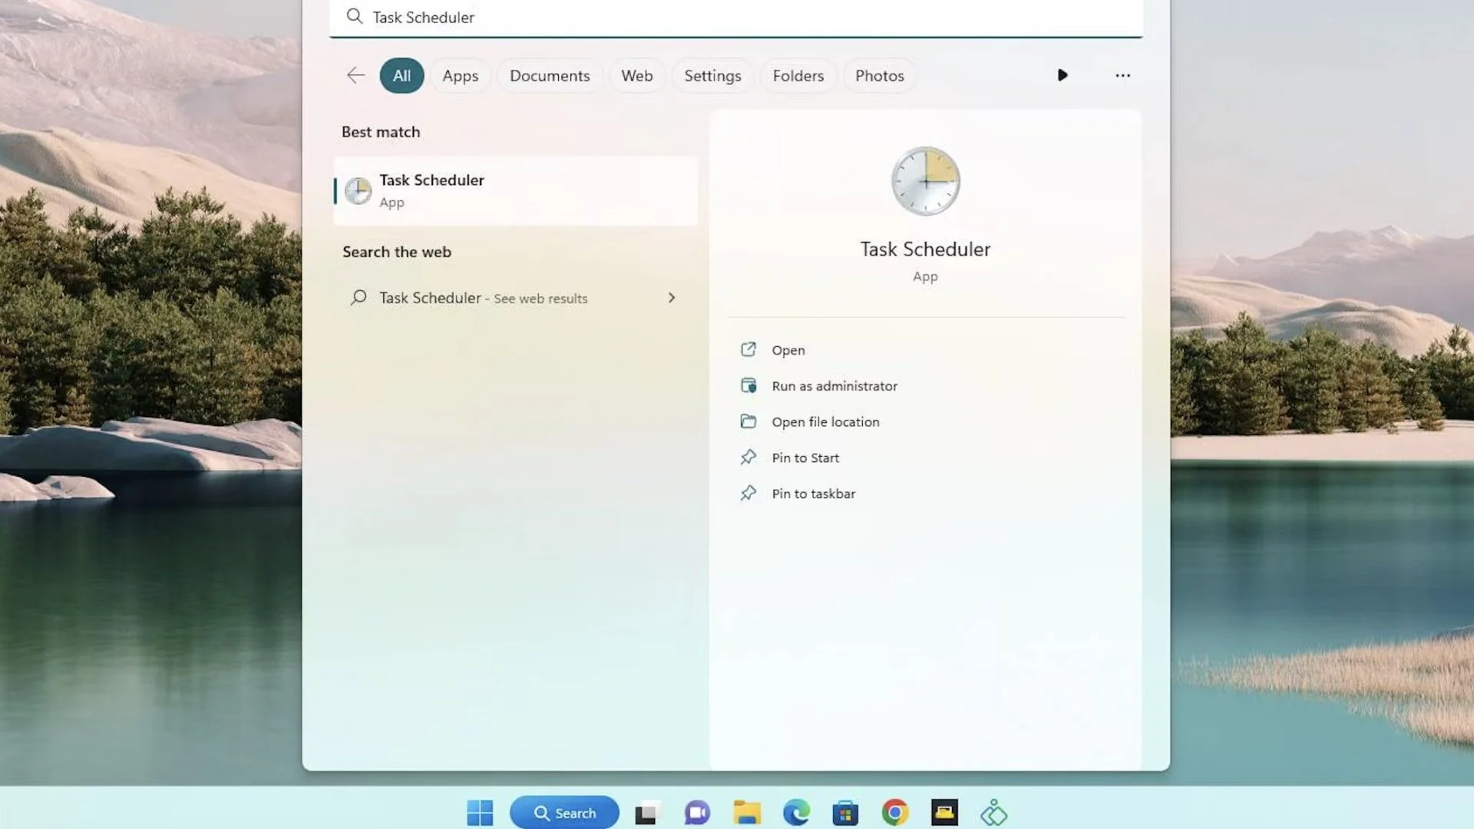This screenshot has height=829, width=1474.
Task: Click the Run as administrator shield icon
Action: click(748, 385)
